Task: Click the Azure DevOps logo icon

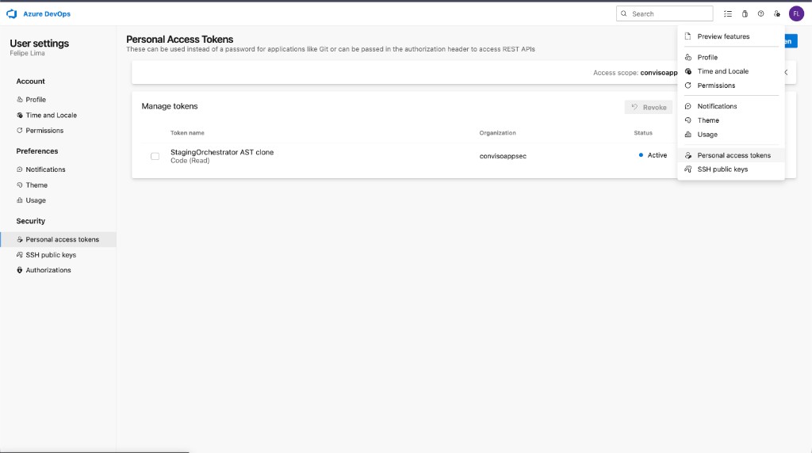Action: click(11, 14)
